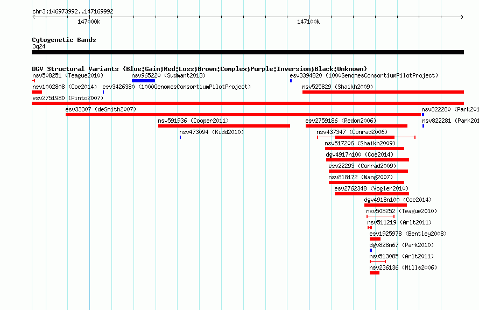Open esv33307 (deSmith2007) variant label

(x=101, y=109)
